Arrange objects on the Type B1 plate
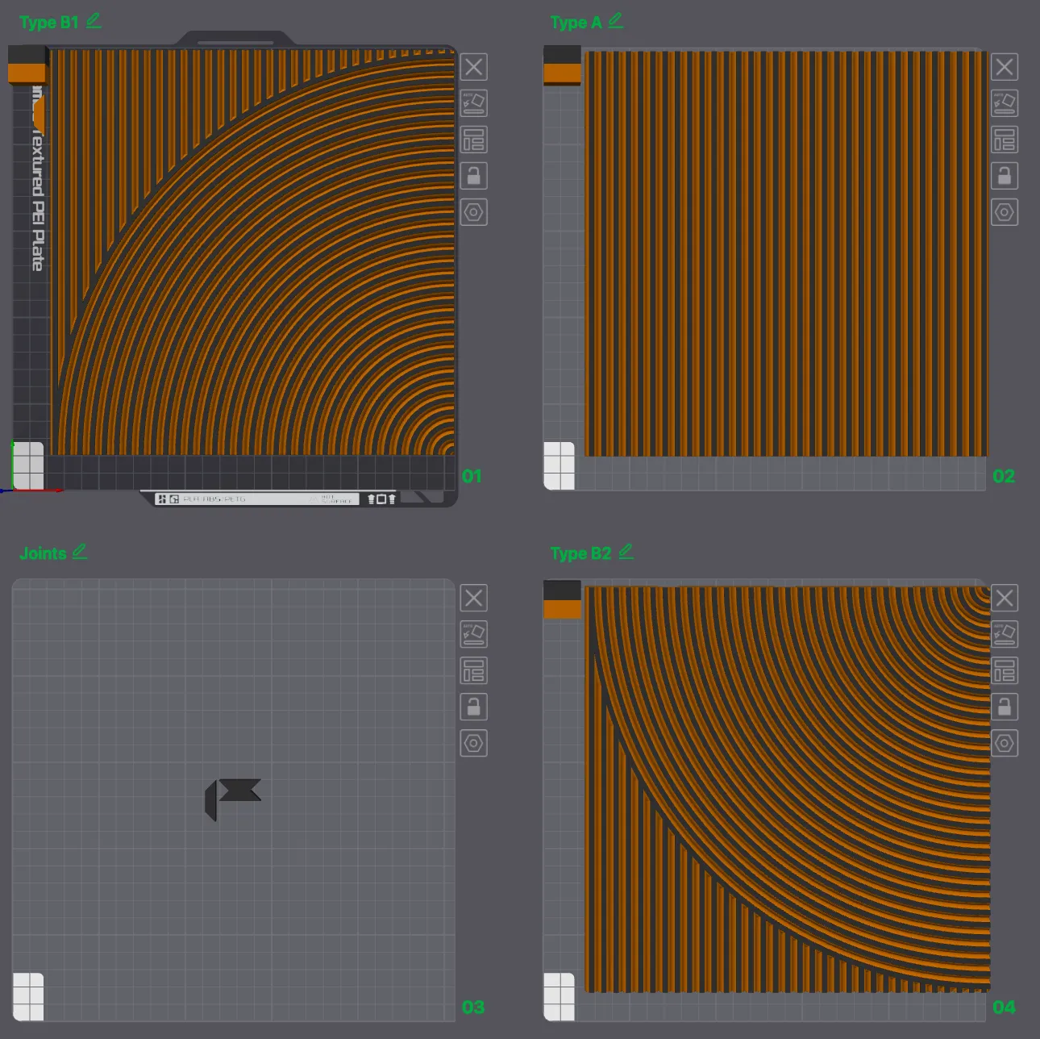 click(473, 140)
